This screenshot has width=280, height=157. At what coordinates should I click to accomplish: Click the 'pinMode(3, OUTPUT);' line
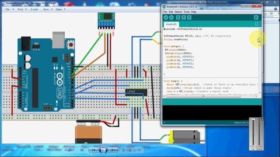[180, 57]
